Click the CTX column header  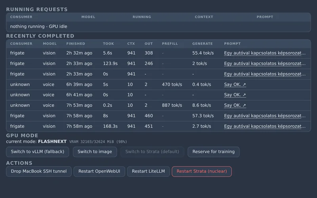131,44
